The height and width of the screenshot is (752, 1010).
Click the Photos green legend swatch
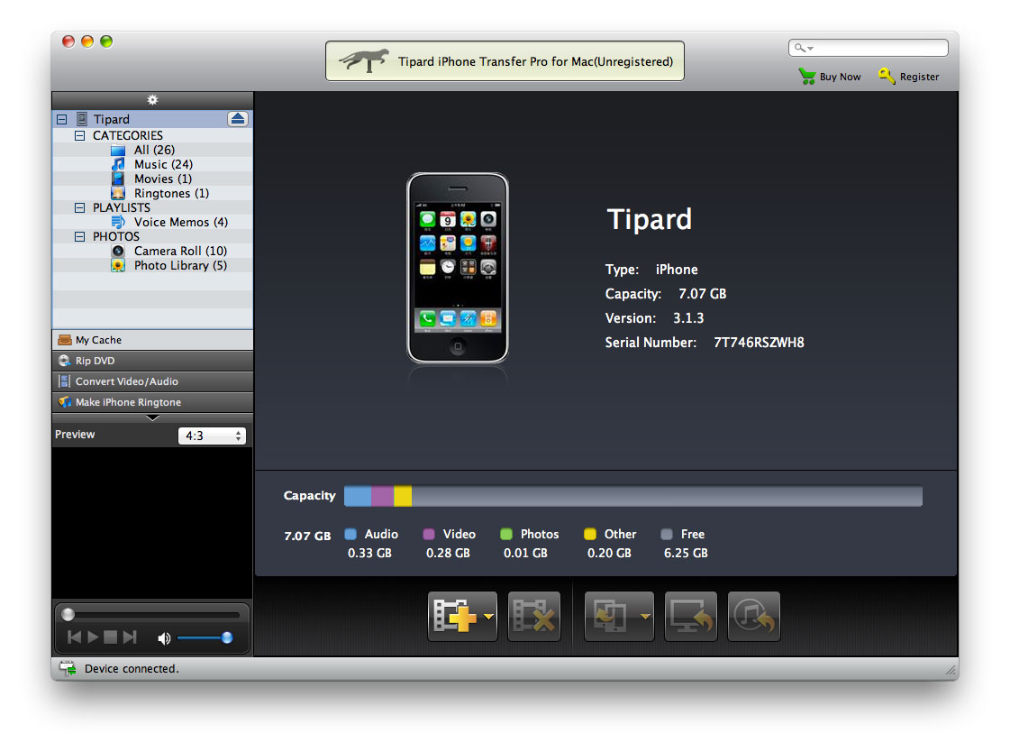pos(506,534)
